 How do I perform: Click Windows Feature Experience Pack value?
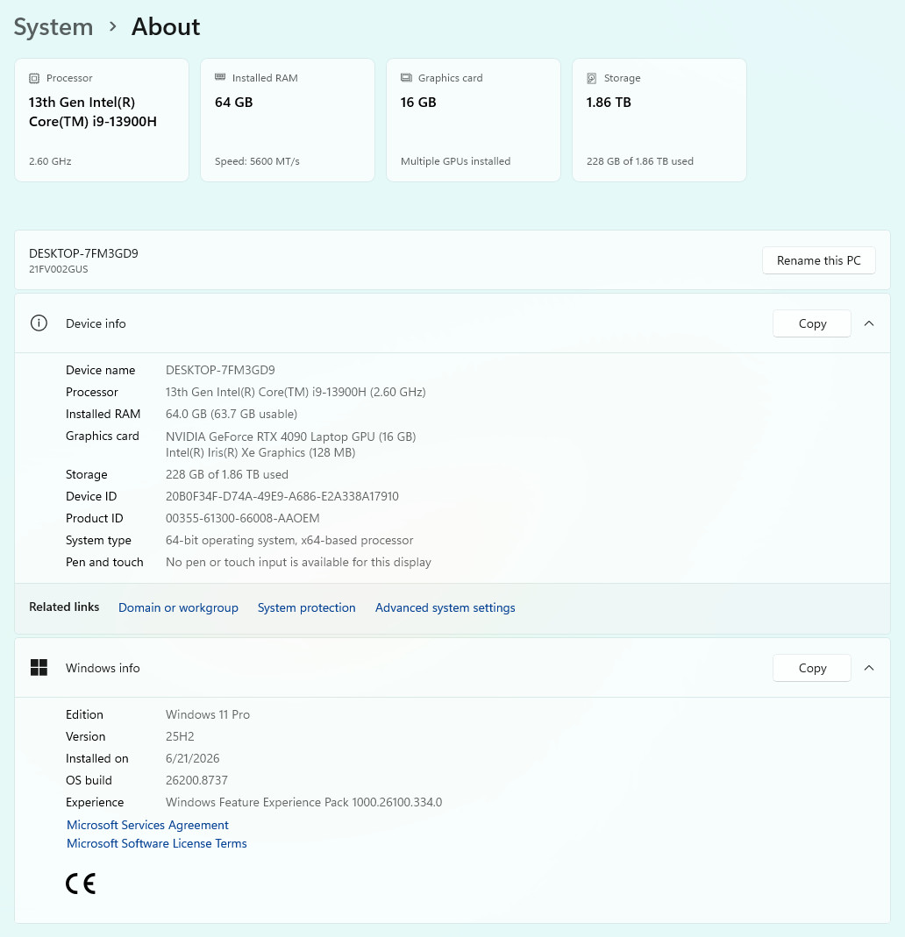(x=303, y=802)
